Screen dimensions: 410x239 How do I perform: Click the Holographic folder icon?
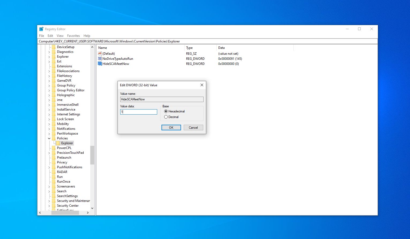coord(54,95)
